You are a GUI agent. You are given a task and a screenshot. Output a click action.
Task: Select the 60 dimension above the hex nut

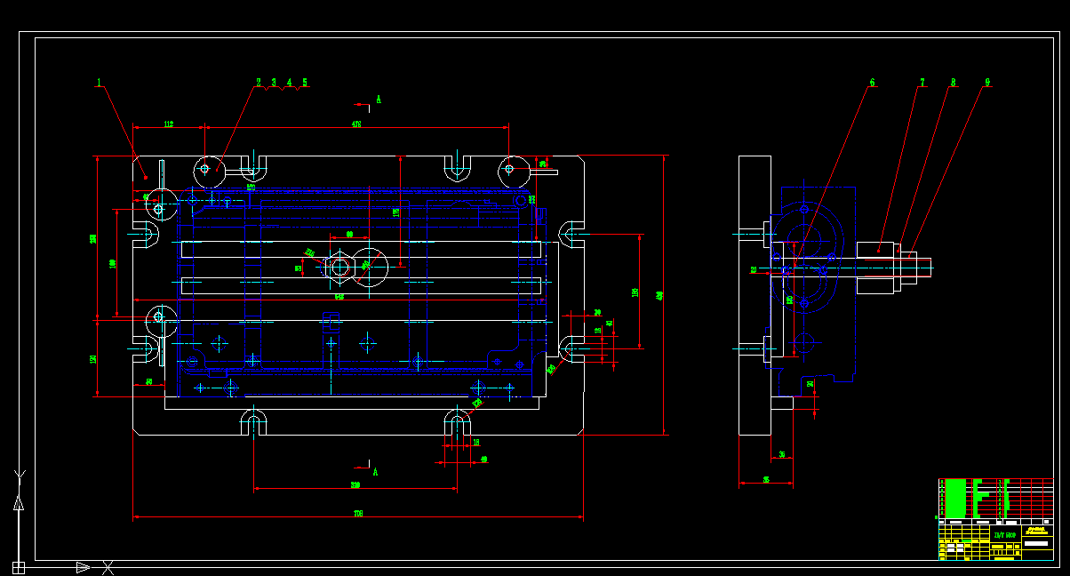(349, 234)
